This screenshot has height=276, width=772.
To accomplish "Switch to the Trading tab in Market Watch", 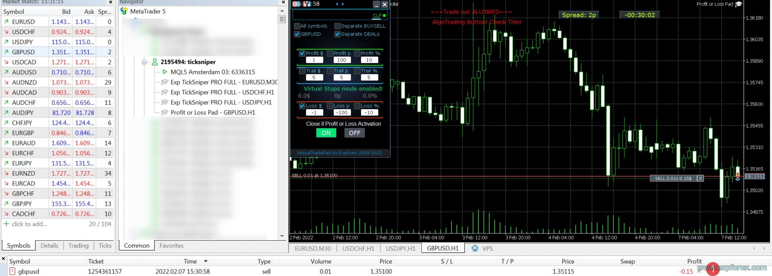I will point(78,245).
